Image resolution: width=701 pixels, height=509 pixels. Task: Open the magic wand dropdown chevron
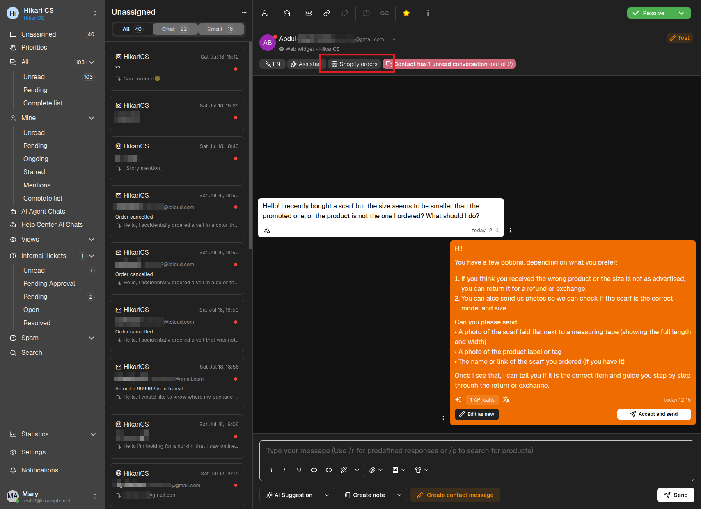pyautogui.click(x=357, y=470)
